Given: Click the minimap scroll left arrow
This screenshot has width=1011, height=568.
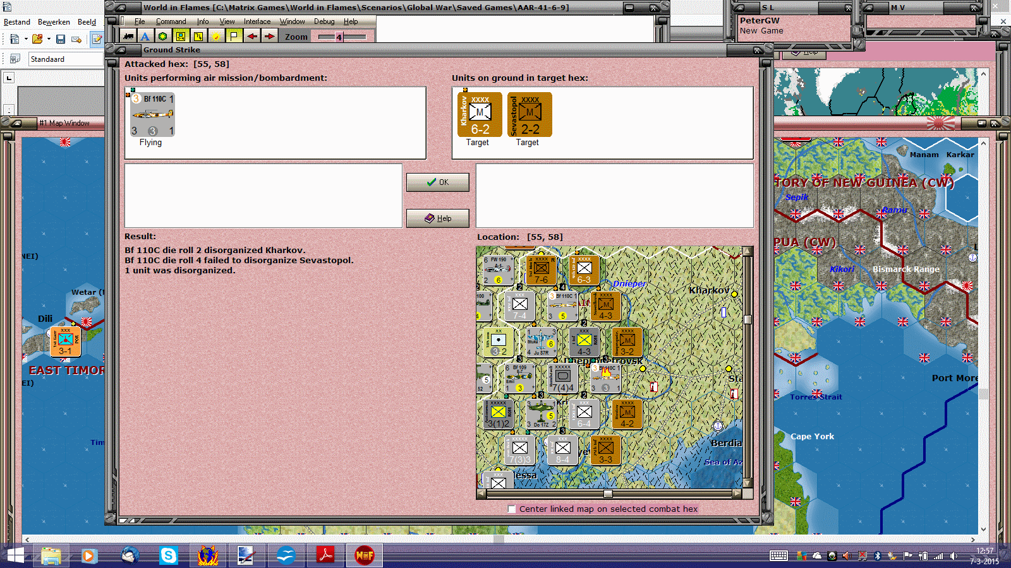Looking at the screenshot, I should click(x=481, y=494).
